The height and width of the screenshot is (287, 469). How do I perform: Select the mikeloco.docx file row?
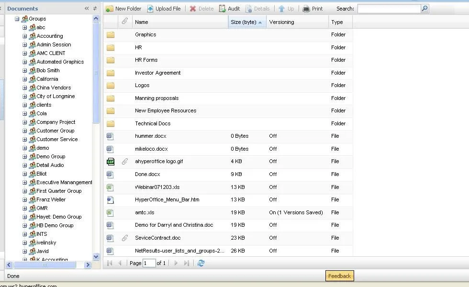click(228, 149)
